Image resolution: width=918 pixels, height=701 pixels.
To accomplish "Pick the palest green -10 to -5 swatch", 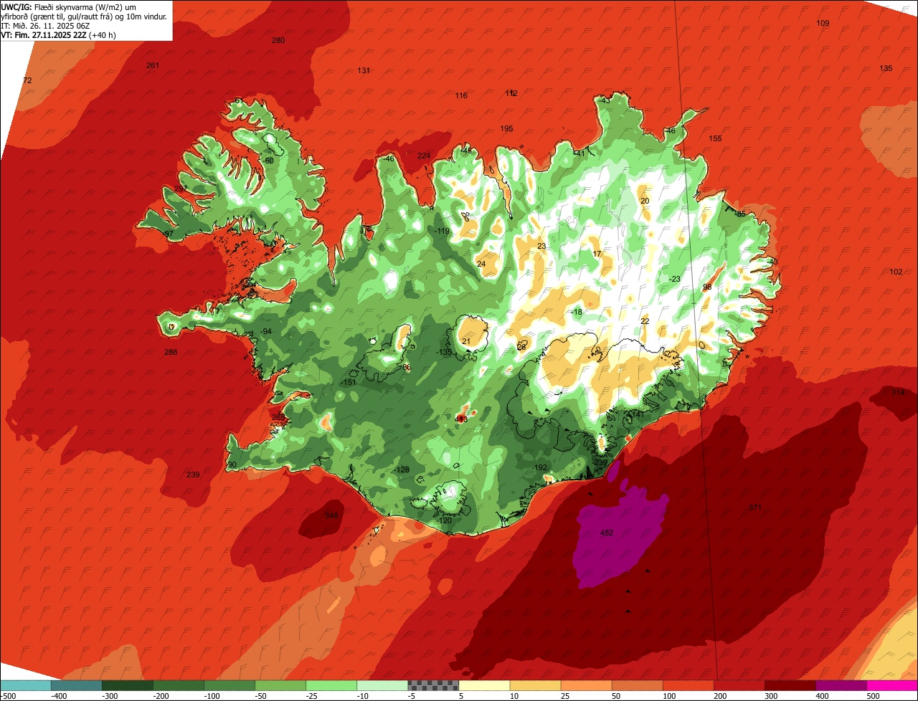I will 382,686.
